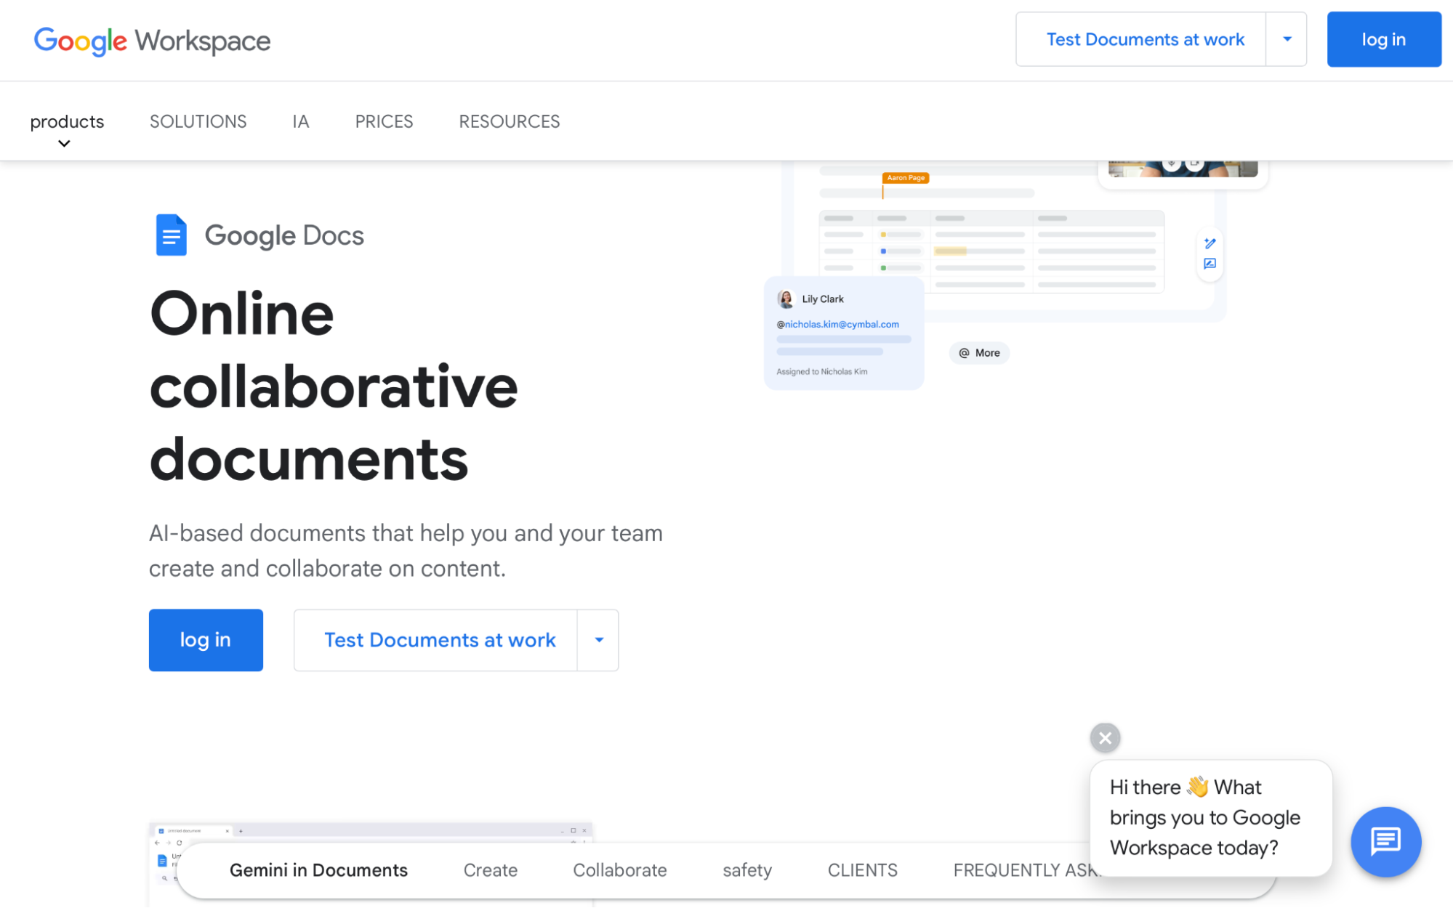This screenshot has width=1453, height=908.
Task: Click the chat greeting message bubble
Action: tap(1211, 818)
